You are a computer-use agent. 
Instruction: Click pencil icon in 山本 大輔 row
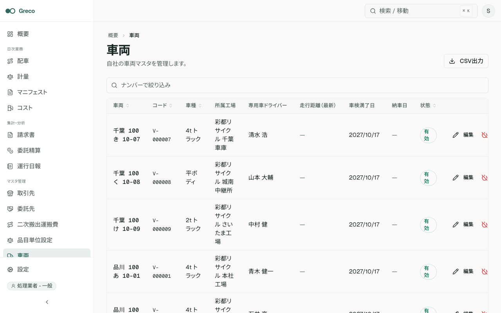pyautogui.click(x=456, y=178)
